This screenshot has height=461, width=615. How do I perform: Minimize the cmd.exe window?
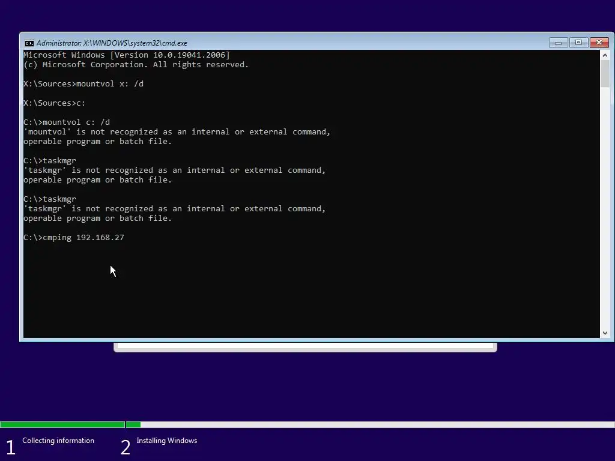(x=558, y=43)
